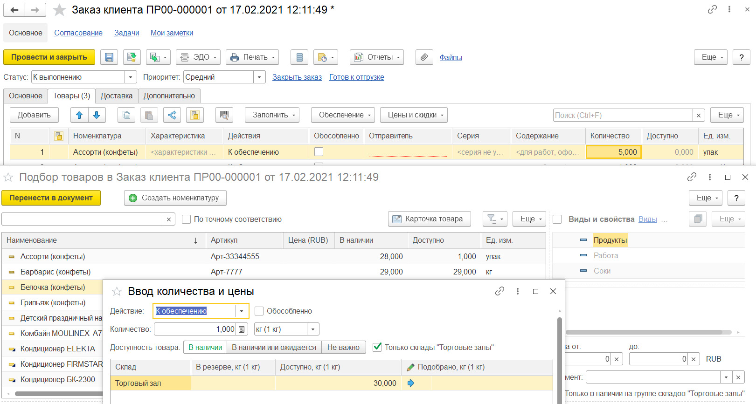Select В наличии или ожидается option
This screenshot has height=404, width=756.
click(274, 347)
